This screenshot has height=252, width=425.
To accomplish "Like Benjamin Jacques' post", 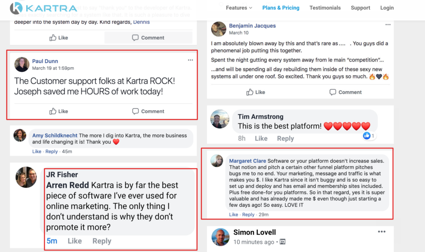I will (x=256, y=92).
